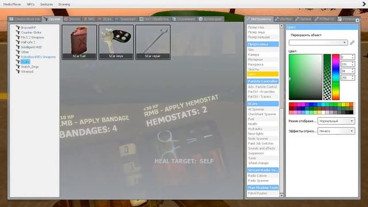Click the gun icon beside Intelligent HUD
Image resolution: width=368 pixels, height=207 pixels.
[18, 47]
